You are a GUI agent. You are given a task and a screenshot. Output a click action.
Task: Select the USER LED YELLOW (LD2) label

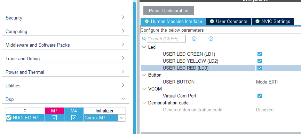[x=190, y=61]
